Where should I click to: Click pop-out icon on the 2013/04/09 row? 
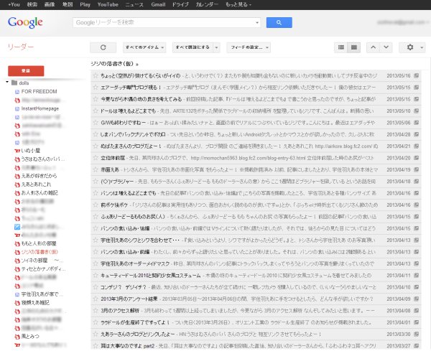click(416, 299)
